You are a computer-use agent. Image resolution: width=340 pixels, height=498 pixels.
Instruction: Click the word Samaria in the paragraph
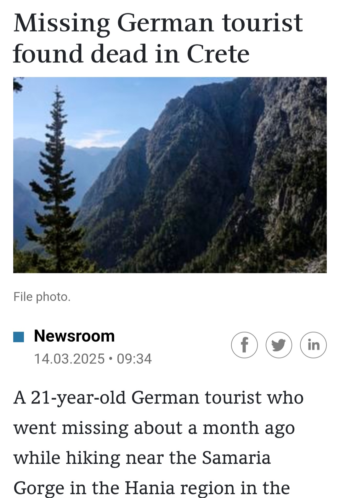tap(236, 458)
